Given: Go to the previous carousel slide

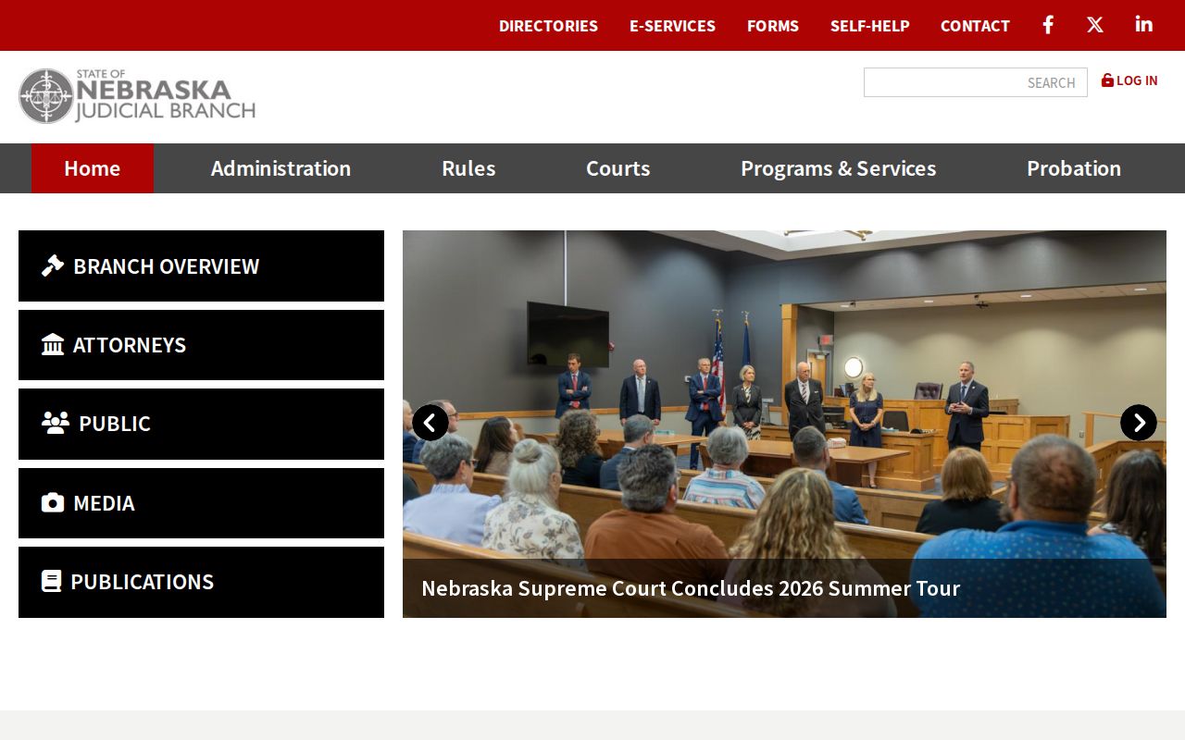Looking at the screenshot, I should coord(430,423).
